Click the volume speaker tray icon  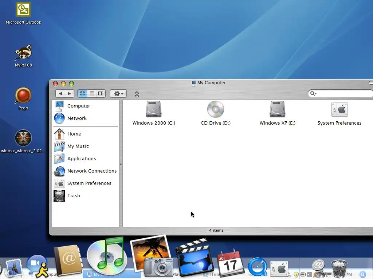tap(310, 275)
